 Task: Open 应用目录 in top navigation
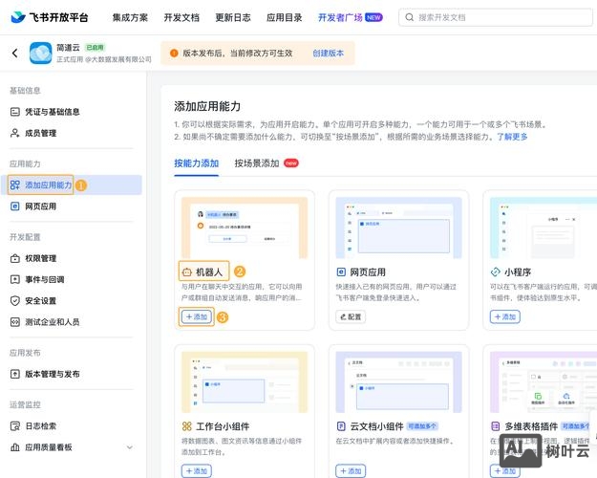(x=285, y=17)
